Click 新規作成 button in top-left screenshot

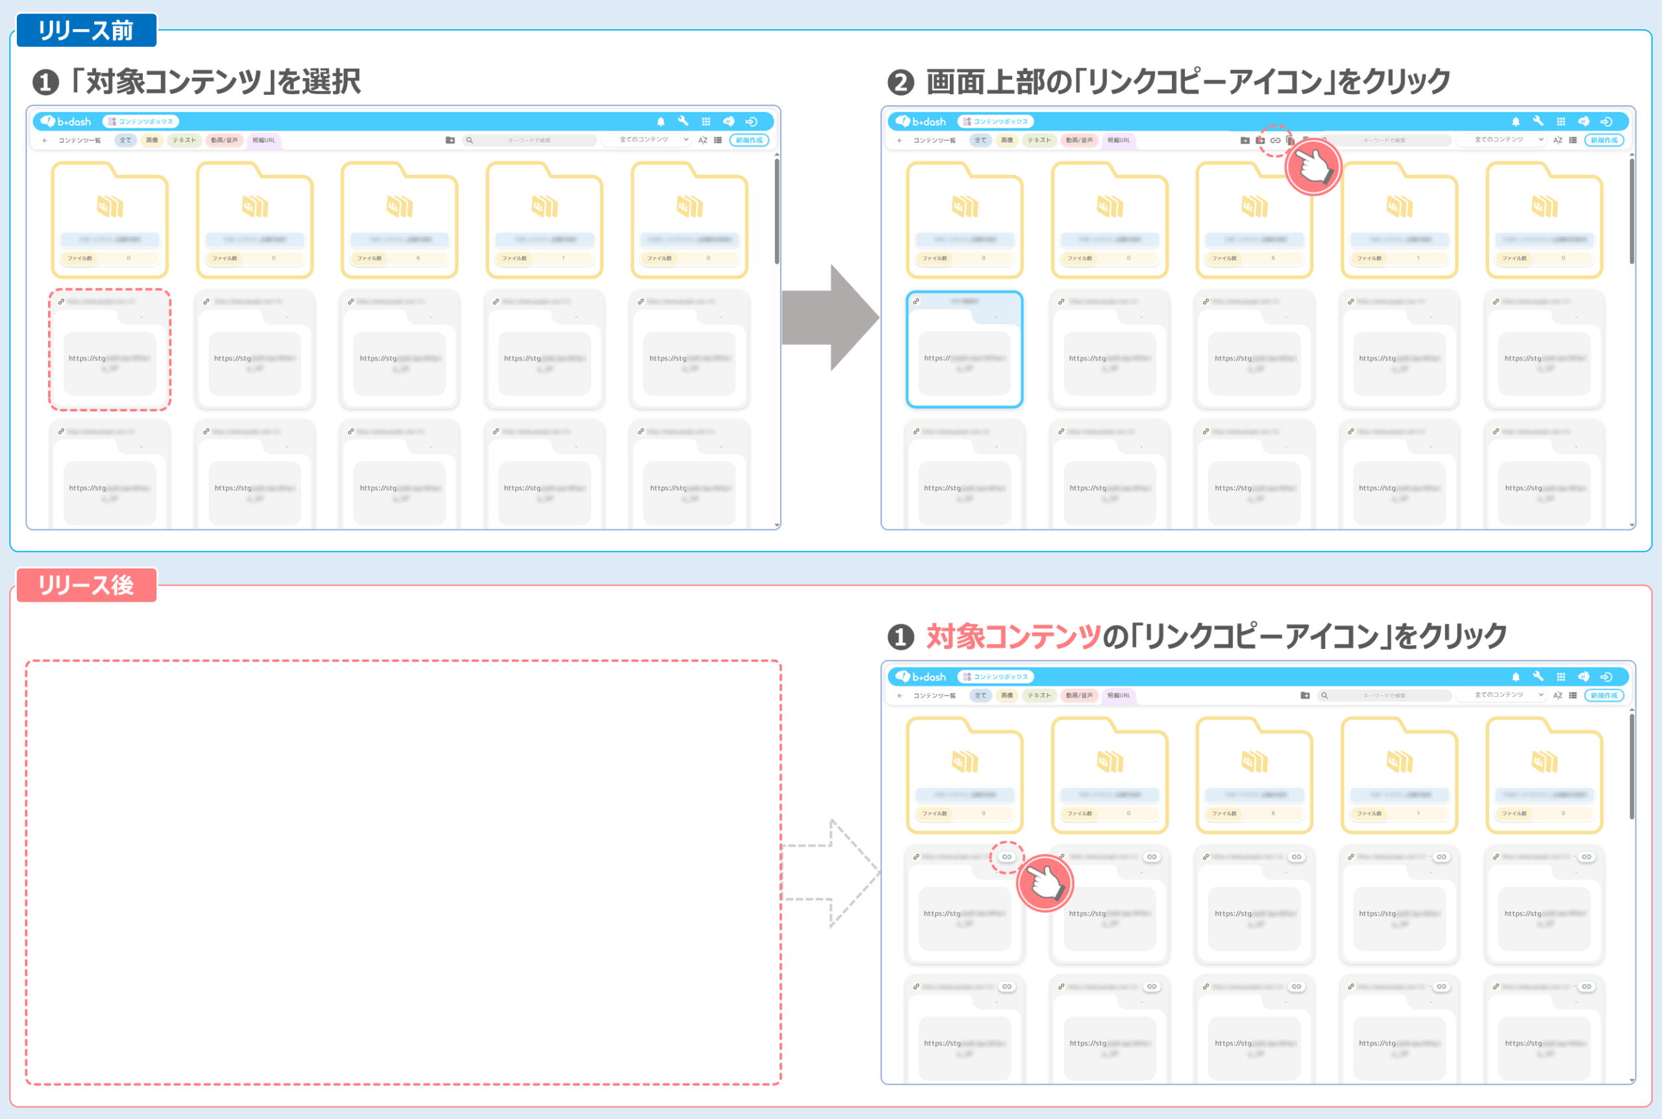[x=749, y=140]
